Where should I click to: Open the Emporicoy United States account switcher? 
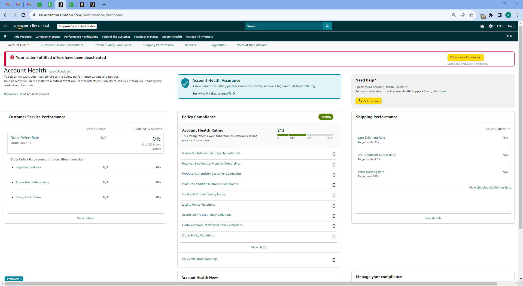pos(77,26)
